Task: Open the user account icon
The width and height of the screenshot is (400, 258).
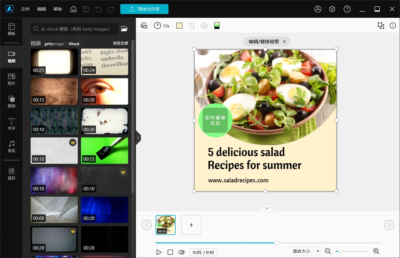Action: click(x=318, y=9)
